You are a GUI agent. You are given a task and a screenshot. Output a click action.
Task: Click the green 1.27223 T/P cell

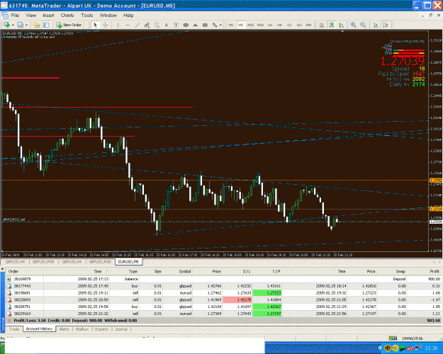[267, 293]
